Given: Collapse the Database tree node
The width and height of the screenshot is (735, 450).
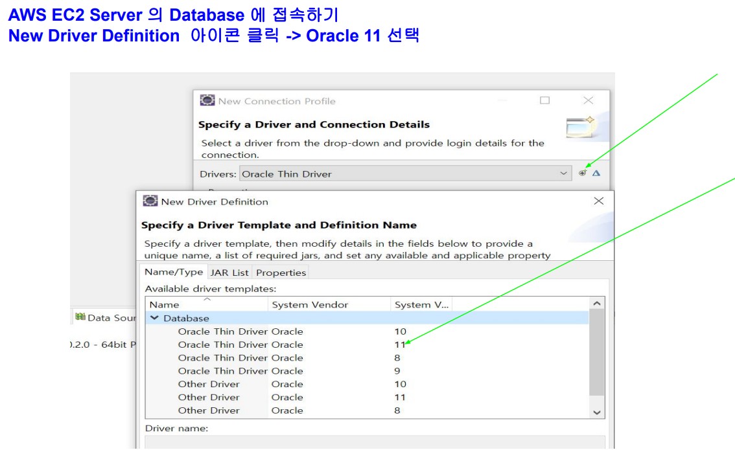Looking at the screenshot, I should point(154,318).
